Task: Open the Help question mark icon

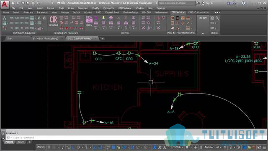Action: pyautogui.click(x=244, y=3)
